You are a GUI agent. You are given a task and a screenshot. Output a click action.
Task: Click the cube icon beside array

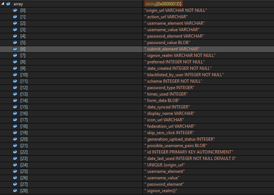point(8,4)
